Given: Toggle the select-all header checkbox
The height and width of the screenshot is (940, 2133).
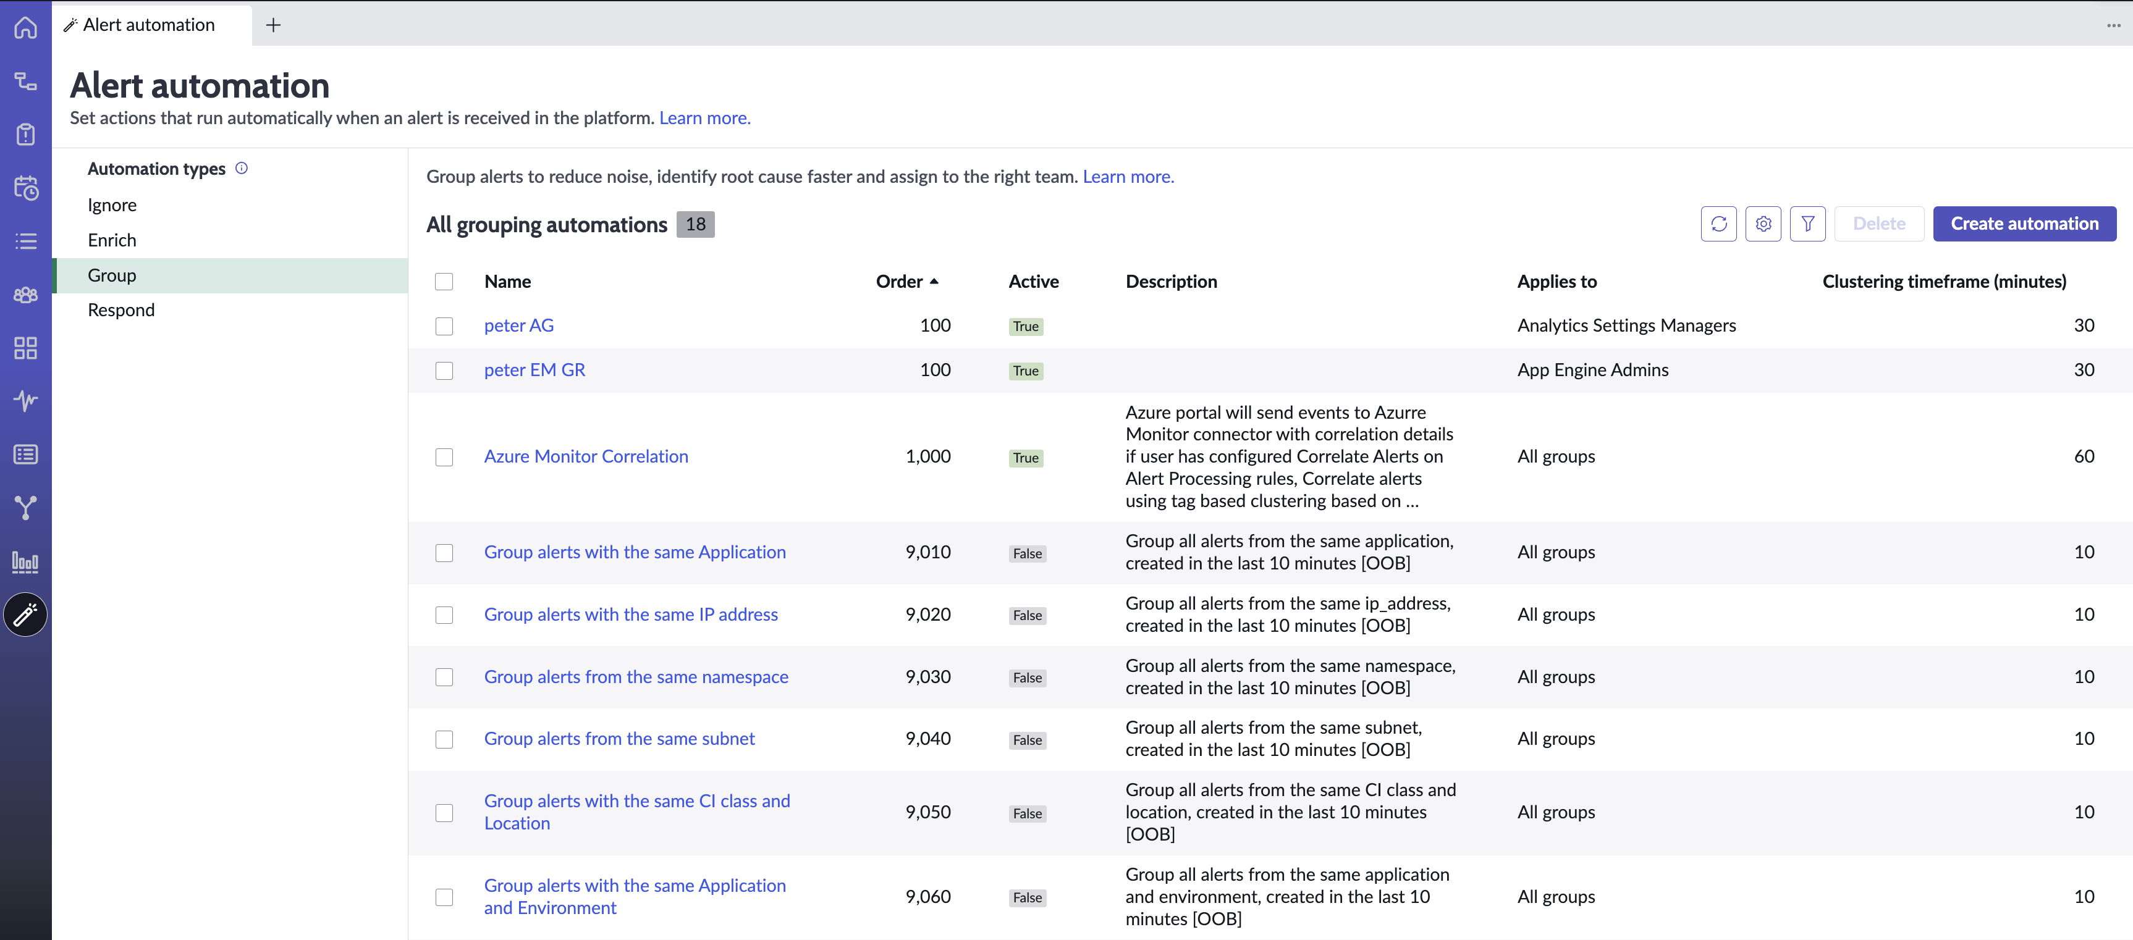Looking at the screenshot, I should (x=445, y=282).
